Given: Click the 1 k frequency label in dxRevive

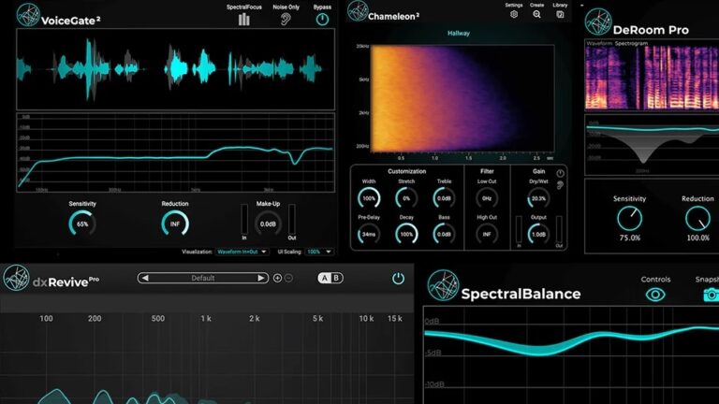Looking at the screenshot, I should [x=206, y=318].
